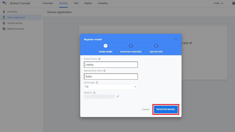Screen dimensions: 235x132
Task: Focus the Product name field containing Laptop
Action: pos(111,65)
